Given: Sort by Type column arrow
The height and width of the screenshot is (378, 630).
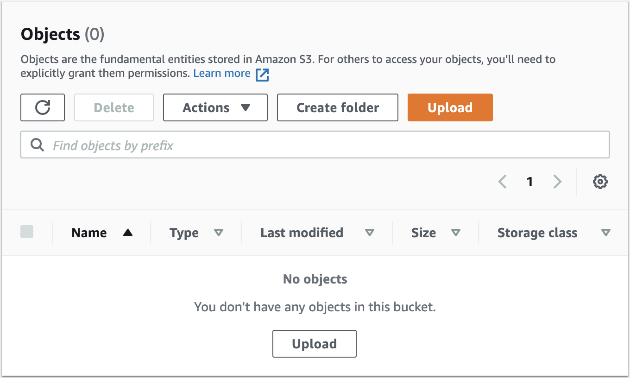Looking at the screenshot, I should [219, 233].
